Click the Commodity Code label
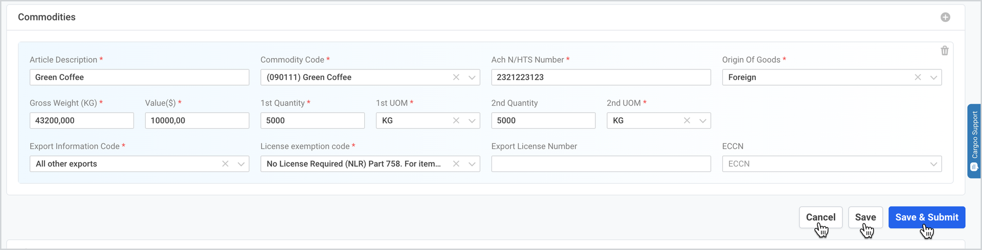This screenshot has width=982, height=250. click(292, 60)
